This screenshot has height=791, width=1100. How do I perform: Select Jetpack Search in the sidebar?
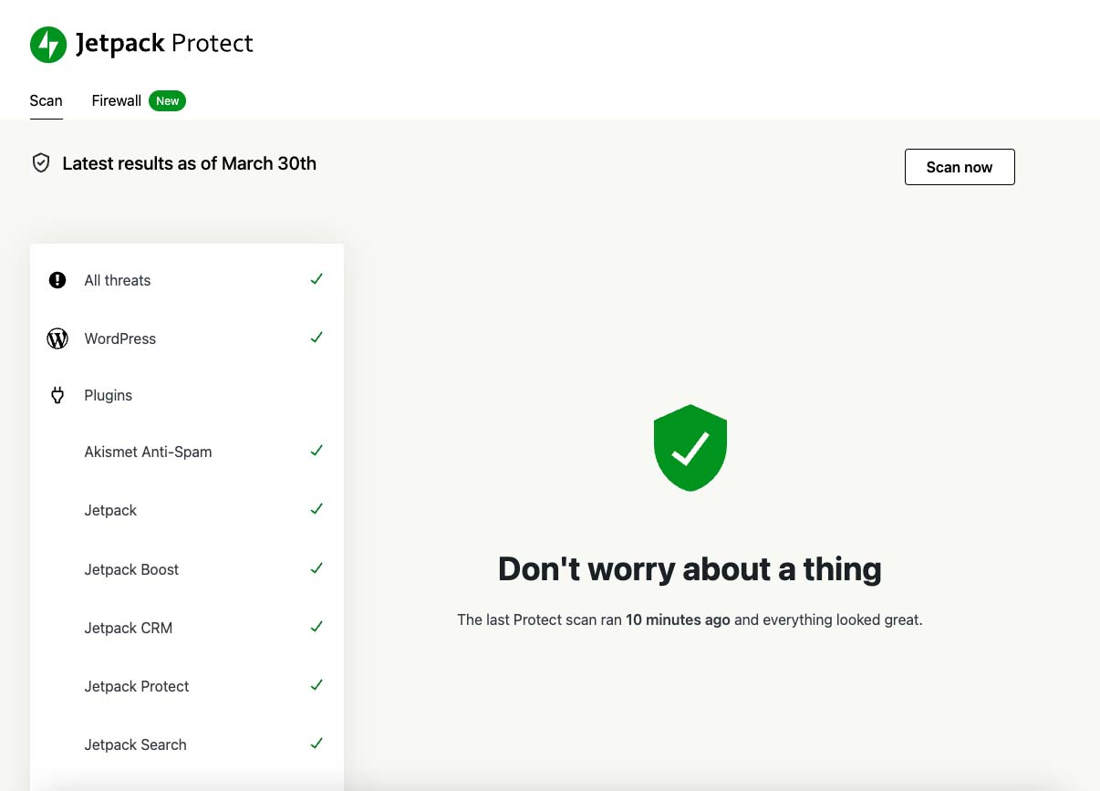[x=135, y=744]
